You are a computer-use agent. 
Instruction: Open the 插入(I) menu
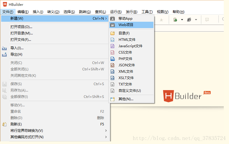(38, 12)
